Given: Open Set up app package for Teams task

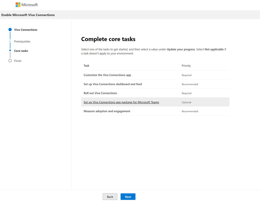Looking at the screenshot, I should (121, 102).
